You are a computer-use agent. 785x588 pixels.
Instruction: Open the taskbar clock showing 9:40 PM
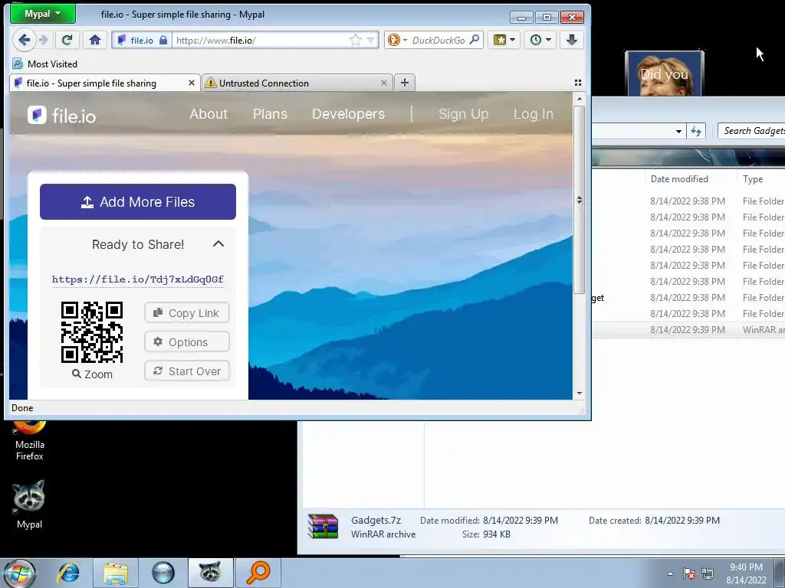[746, 573]
